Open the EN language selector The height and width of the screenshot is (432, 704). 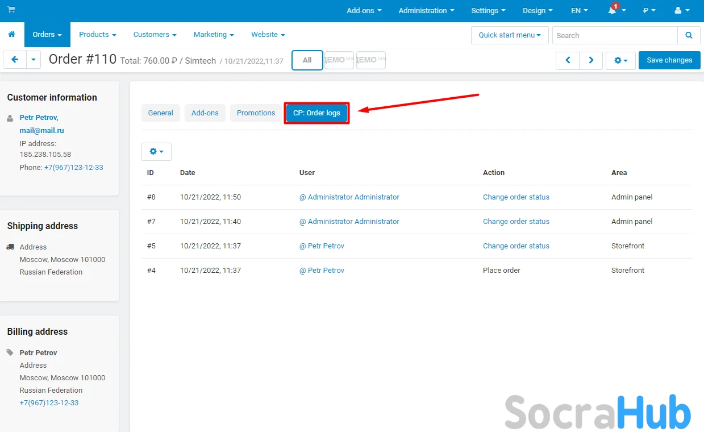[x=579, y=11]
